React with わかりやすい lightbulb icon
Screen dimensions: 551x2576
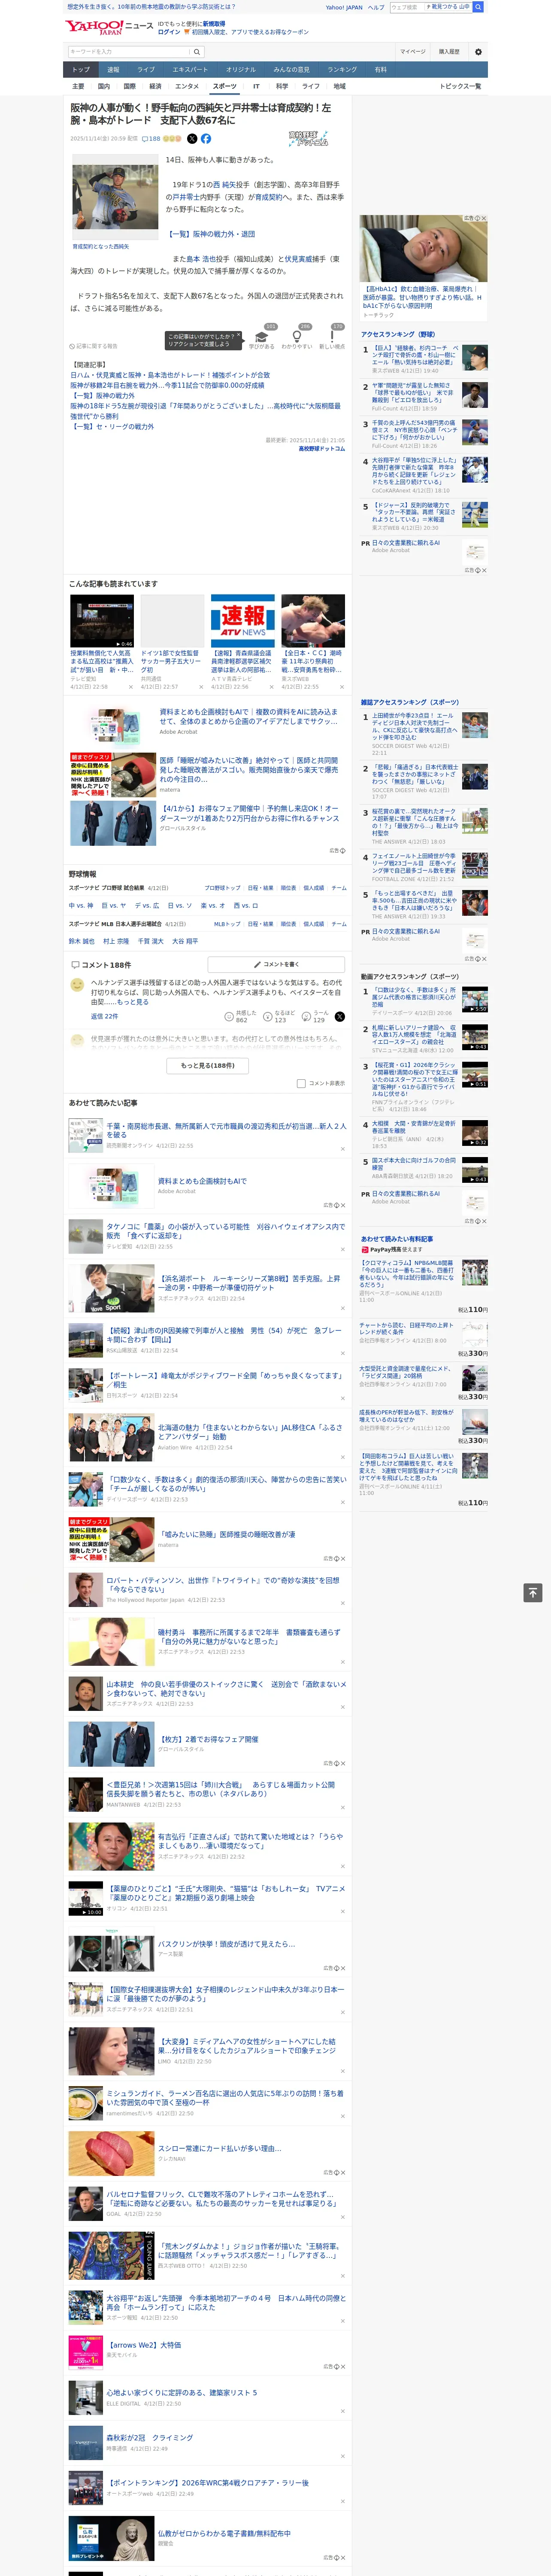pyautogui.click(x=297, y=338)
